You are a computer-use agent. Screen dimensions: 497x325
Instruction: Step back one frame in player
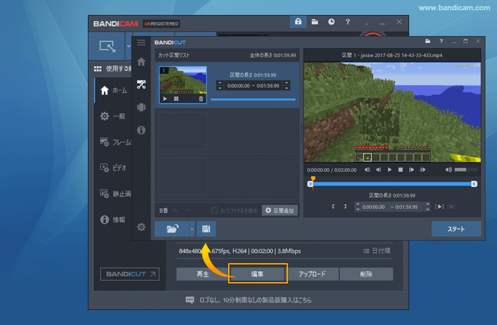click(378, 169)
